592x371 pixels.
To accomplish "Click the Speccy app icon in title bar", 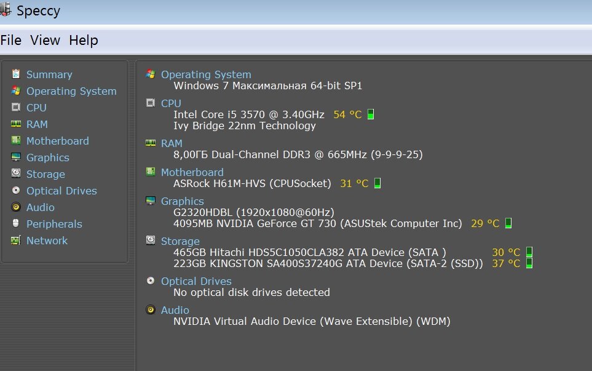I will point(6,10).
